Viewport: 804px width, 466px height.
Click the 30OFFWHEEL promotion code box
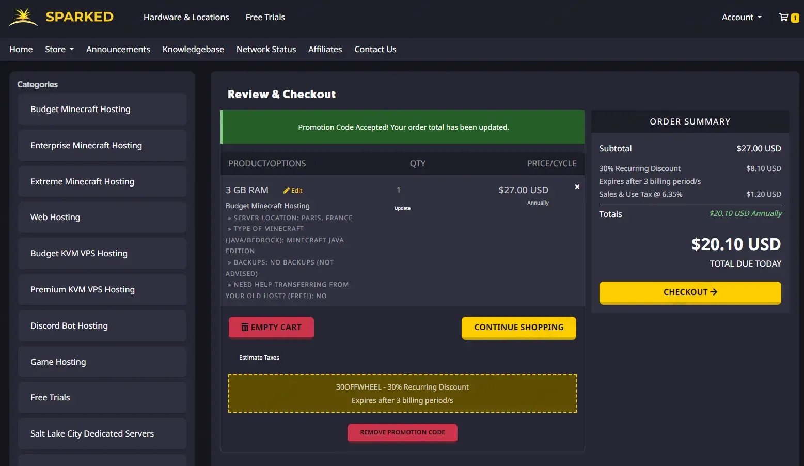[x=402, y=394]
